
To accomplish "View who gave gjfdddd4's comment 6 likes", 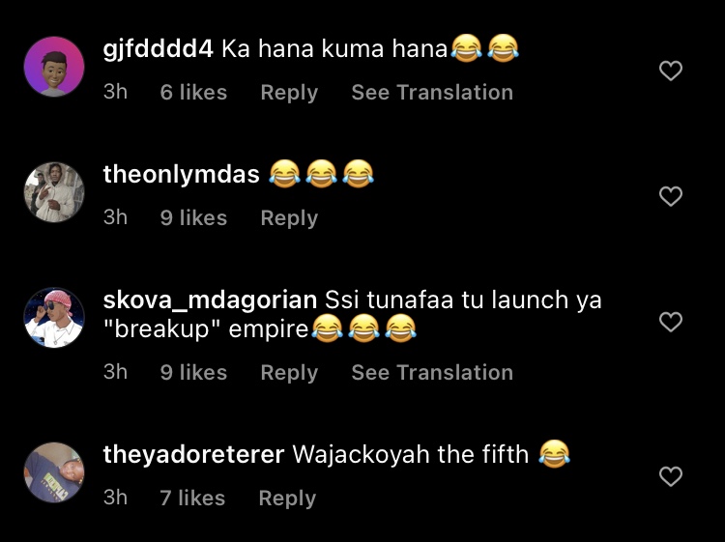I will (x=193, y=93).
